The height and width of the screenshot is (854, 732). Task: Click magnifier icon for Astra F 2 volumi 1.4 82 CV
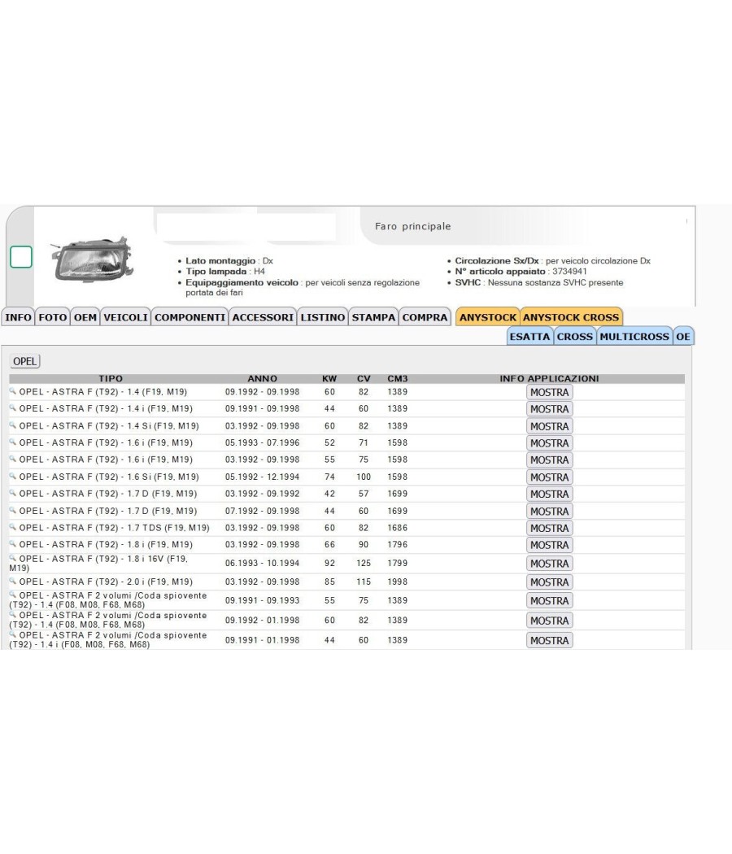coord(12,614)
